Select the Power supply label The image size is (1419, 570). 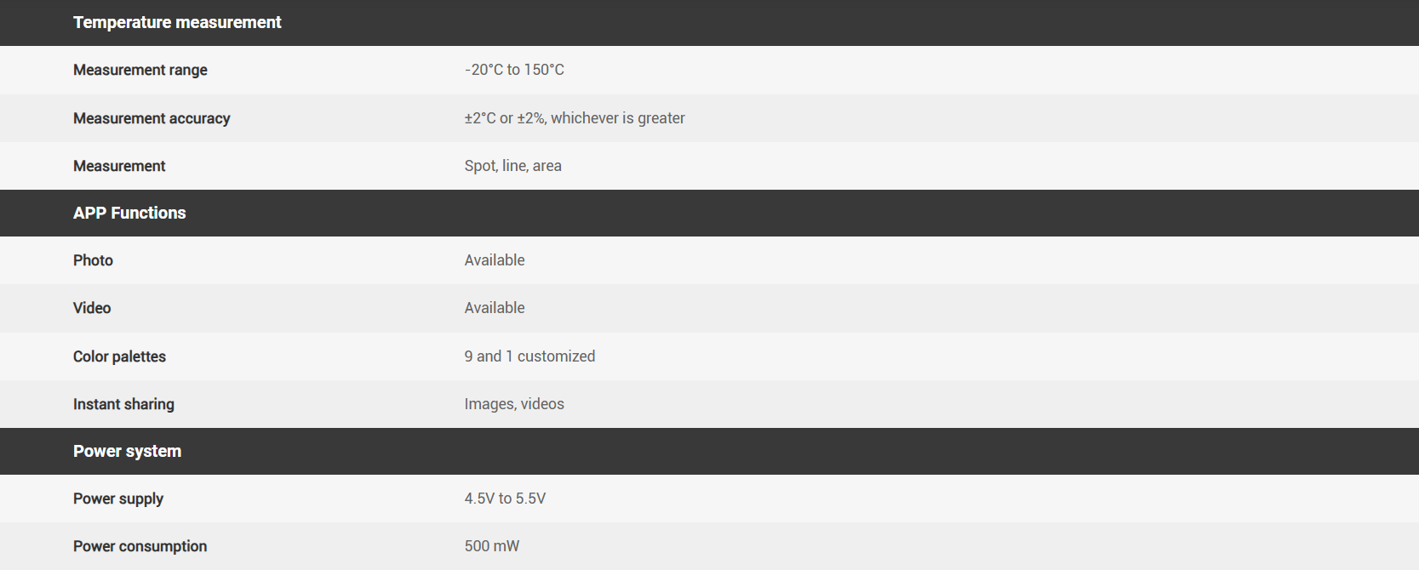coord(118,499)
